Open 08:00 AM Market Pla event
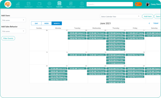The width and height of the screenshot is (161, 98). tap(96, 36)
